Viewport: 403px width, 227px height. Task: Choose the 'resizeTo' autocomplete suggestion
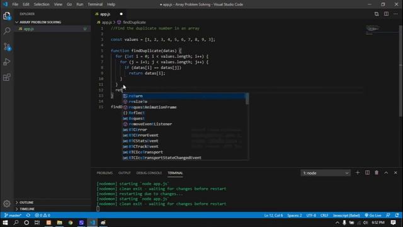[183, 102]
